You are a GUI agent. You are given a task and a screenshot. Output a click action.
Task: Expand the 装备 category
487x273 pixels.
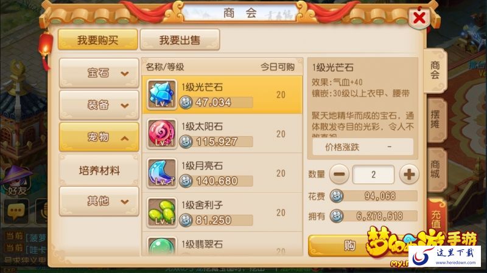click(99, 105)
